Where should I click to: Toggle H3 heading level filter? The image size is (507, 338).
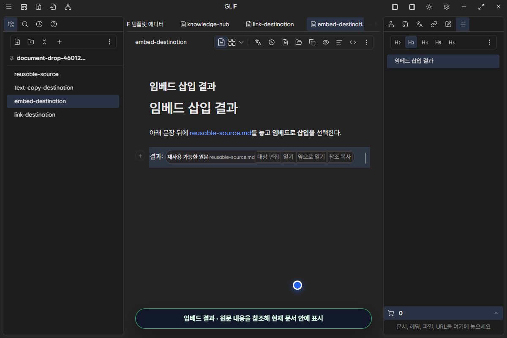(x=411, y=42)
